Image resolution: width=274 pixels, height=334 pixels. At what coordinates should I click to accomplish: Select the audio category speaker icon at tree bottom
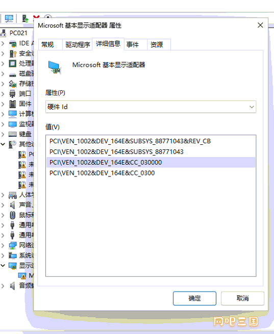13,286
